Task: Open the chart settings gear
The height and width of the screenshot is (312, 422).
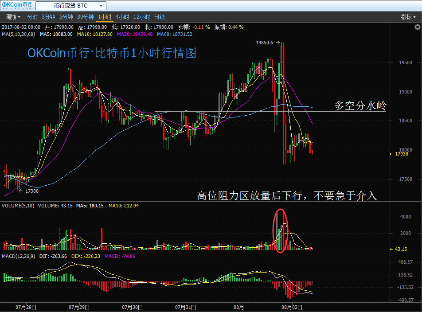Action: click(417, 27)
